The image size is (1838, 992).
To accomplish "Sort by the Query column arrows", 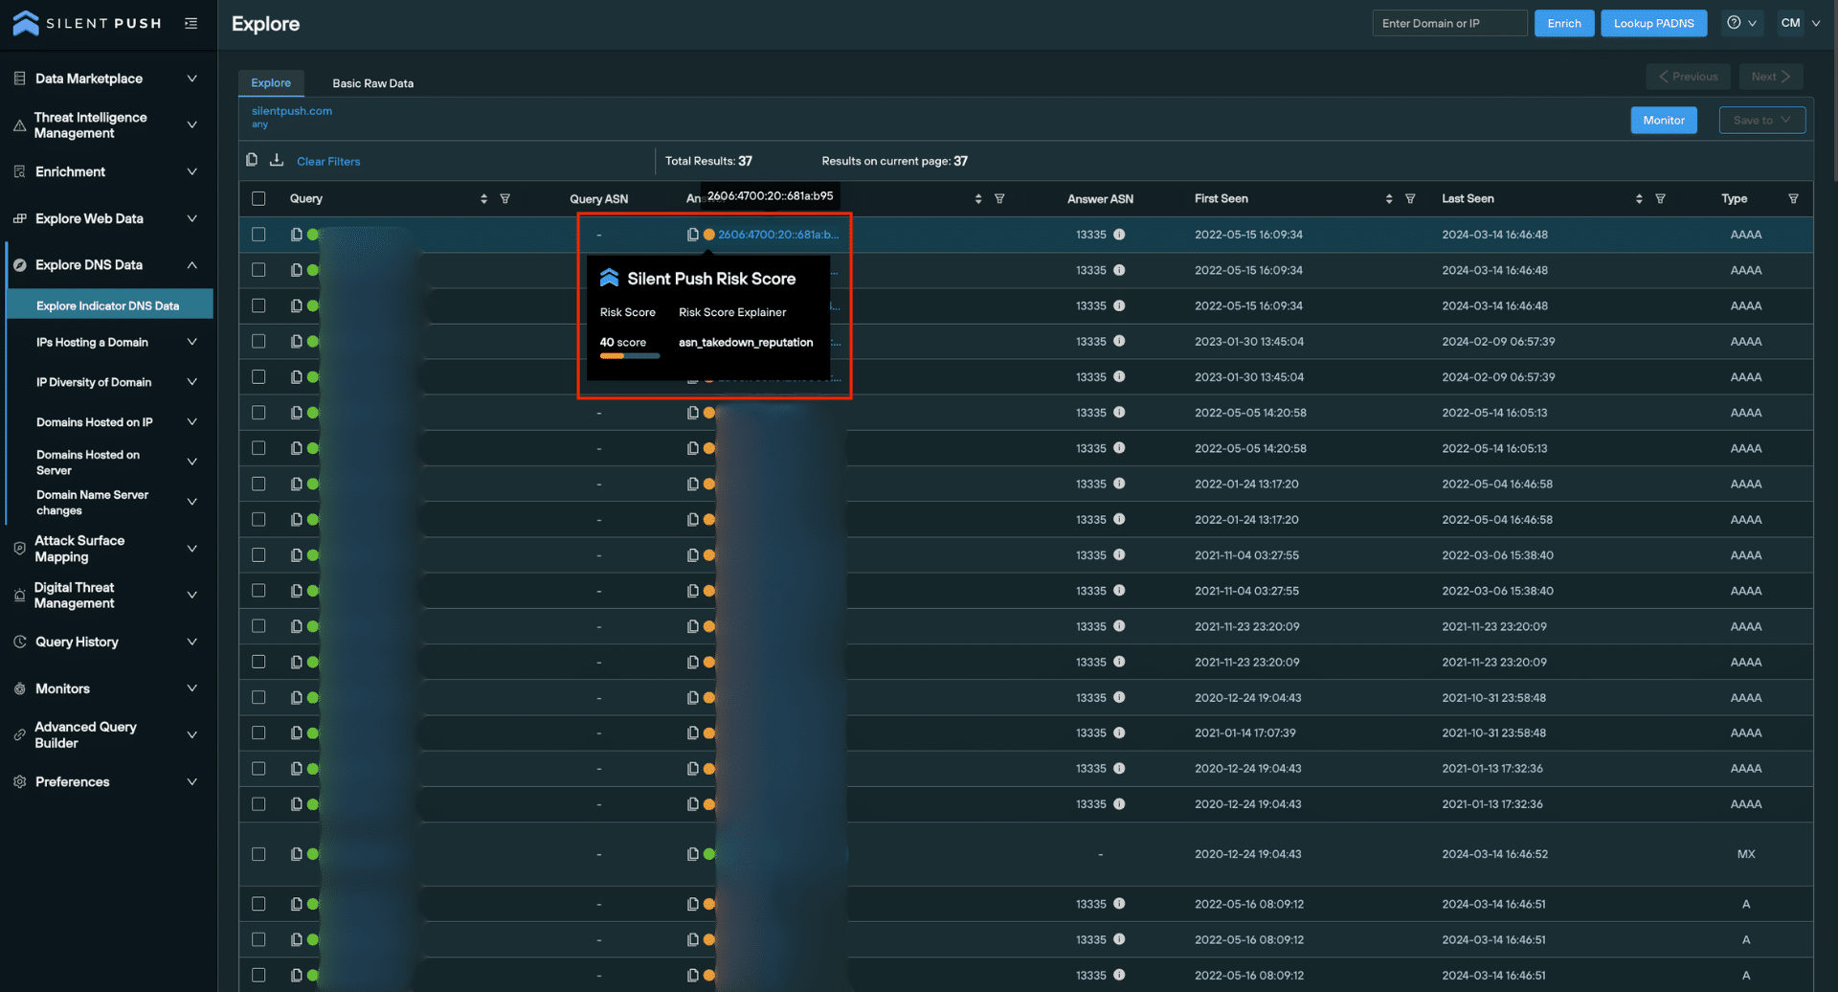I will click(483, 199).
